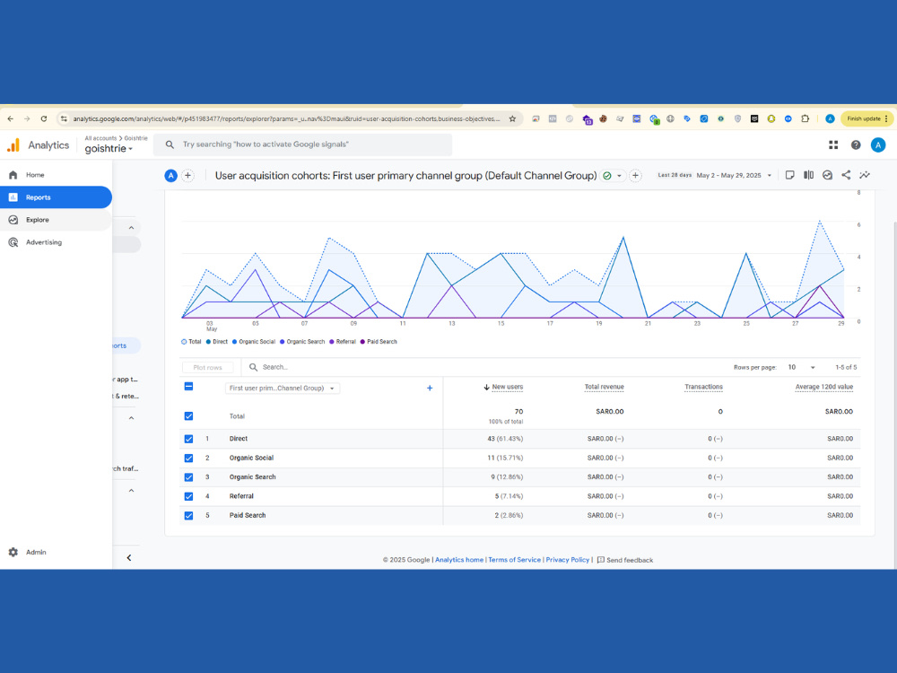Open the Terms of Service link
897x673 pixels.
(514, 560)
